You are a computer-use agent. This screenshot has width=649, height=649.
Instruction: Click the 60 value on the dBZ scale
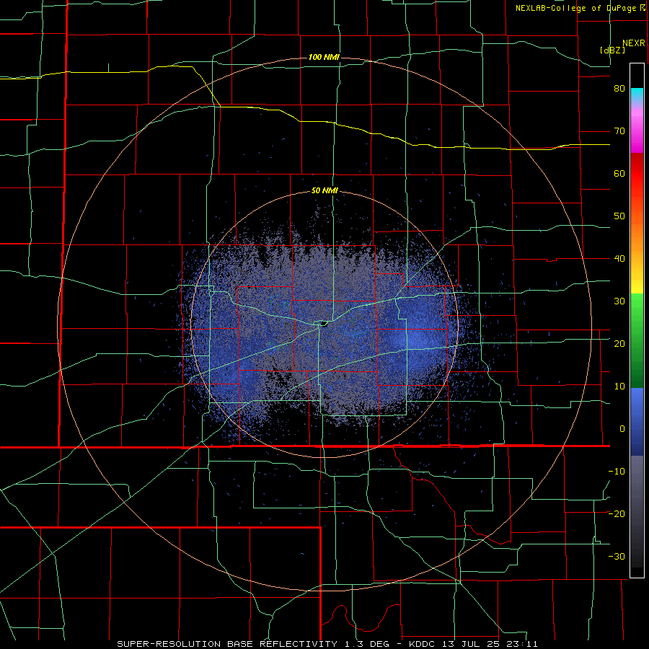pos(619,173)
